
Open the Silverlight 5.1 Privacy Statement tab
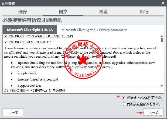[x=94, y=30]
